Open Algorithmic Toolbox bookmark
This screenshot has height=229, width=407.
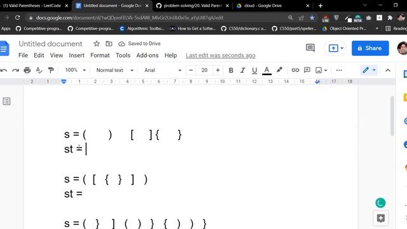click(142, 29)
